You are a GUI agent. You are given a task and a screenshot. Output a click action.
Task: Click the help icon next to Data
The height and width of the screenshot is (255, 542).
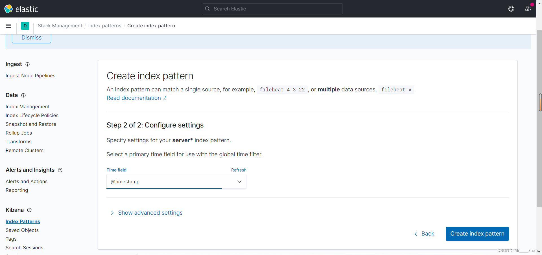23,95
